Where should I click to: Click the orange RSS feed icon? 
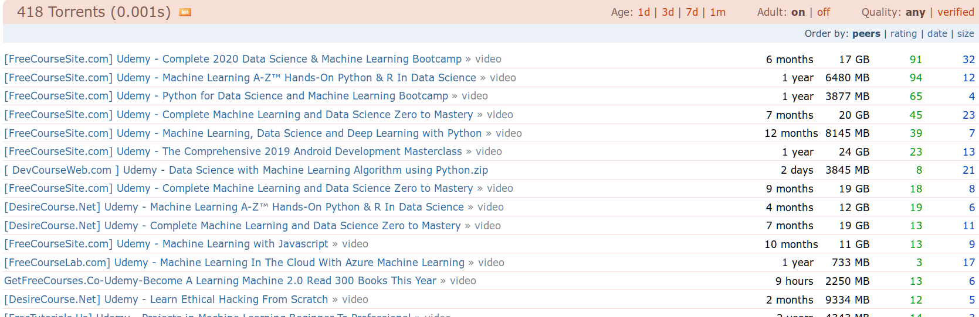(x=185, y=12)
